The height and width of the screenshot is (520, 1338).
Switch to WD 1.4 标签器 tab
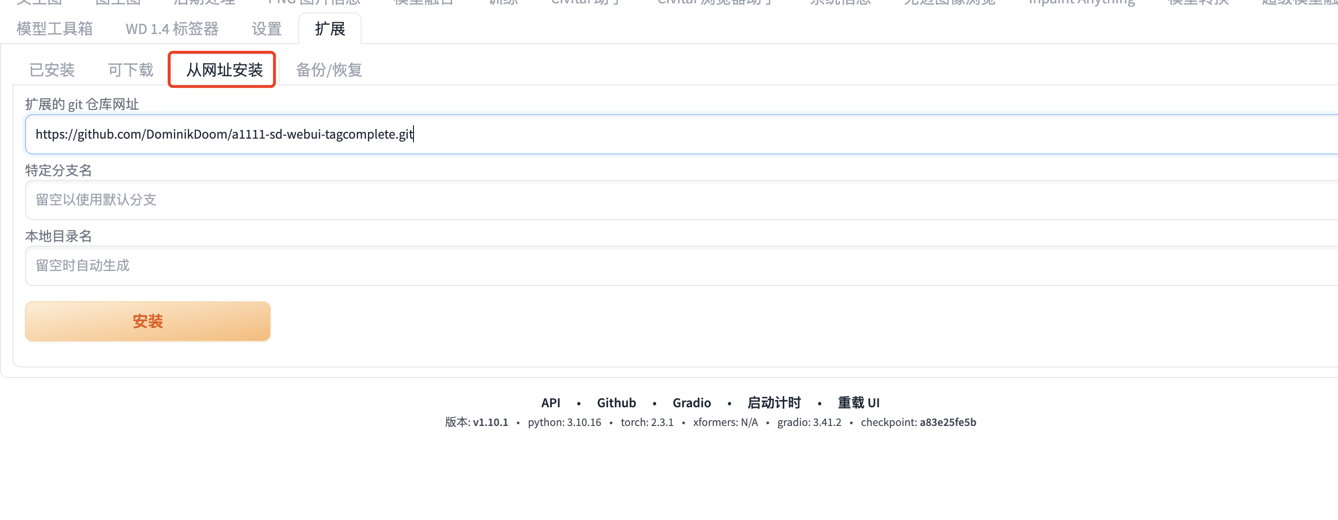coord(172,29)
